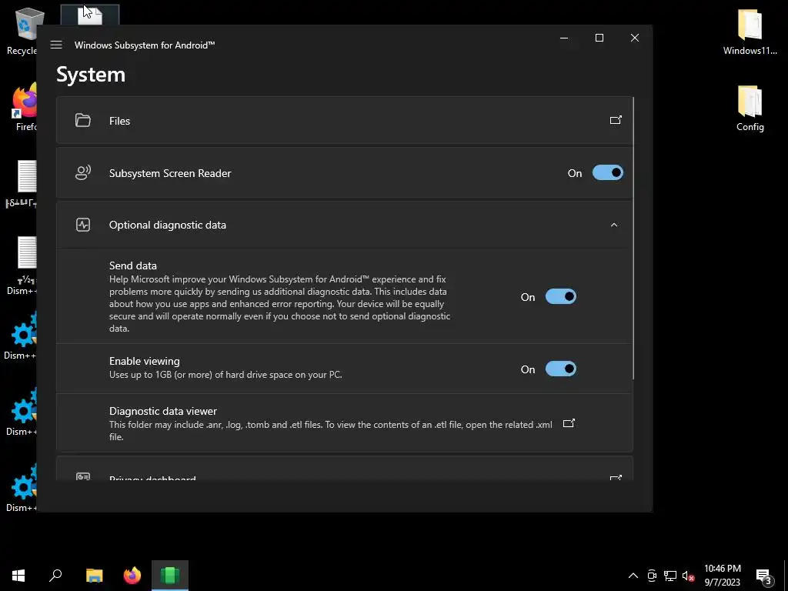Image resolution: width=788 pixels, height=591 pixels.
Task: Click the Meet Now tray icon
Action: [652, 576]
